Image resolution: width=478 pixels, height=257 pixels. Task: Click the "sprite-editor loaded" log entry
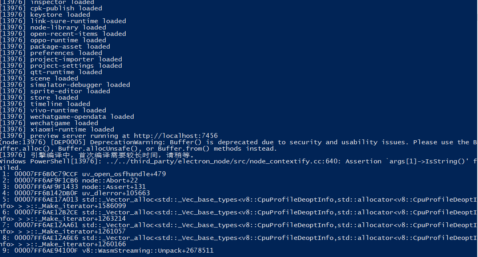point(70,91)
